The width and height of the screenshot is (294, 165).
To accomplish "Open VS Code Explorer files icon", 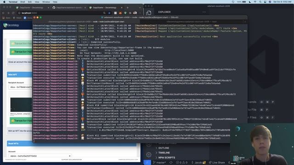I will pyautogui.click(x=149, y=13).
